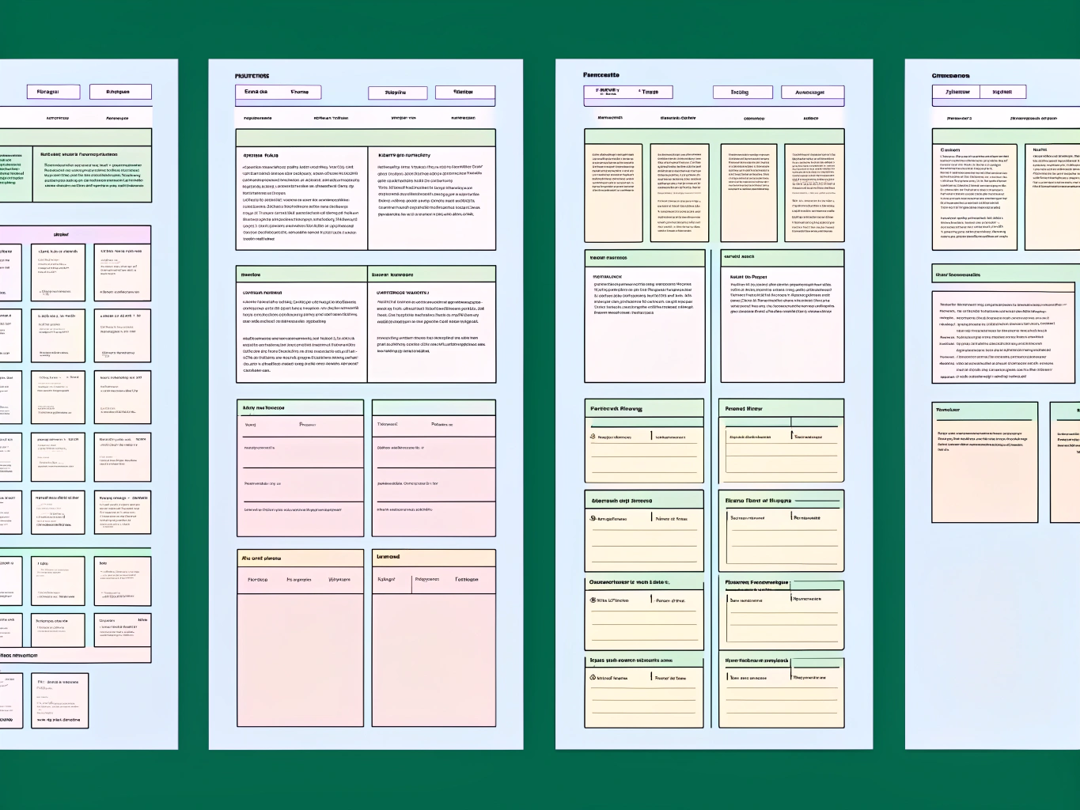Viewport: 1080px width, 810px height.
Task: Select the split two-part header box in fourth frame
Action: click(x=979, y=92)
